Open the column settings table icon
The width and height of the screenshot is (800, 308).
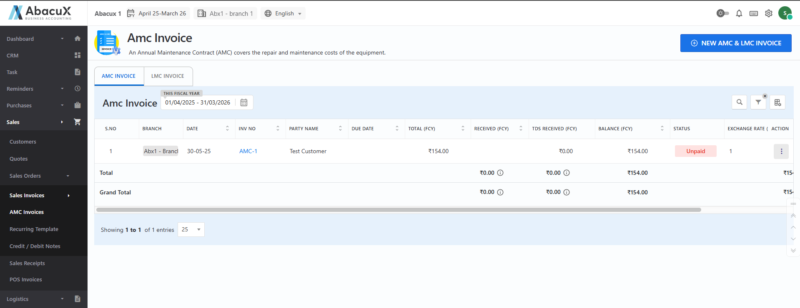point(777,102)
